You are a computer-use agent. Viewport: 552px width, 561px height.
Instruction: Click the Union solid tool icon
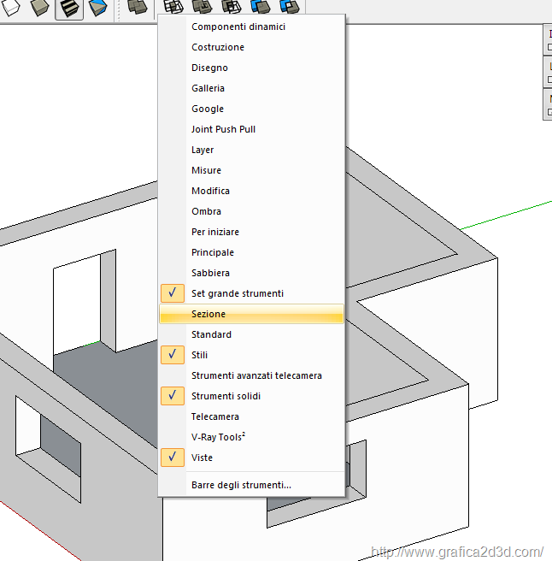point(202,7)
